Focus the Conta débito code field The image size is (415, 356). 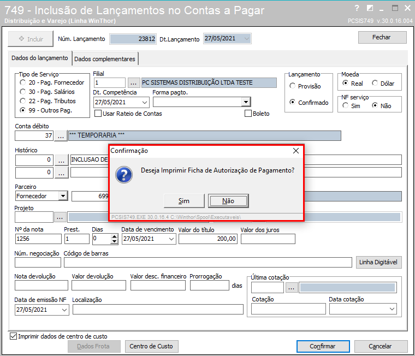tap(34, 136)
